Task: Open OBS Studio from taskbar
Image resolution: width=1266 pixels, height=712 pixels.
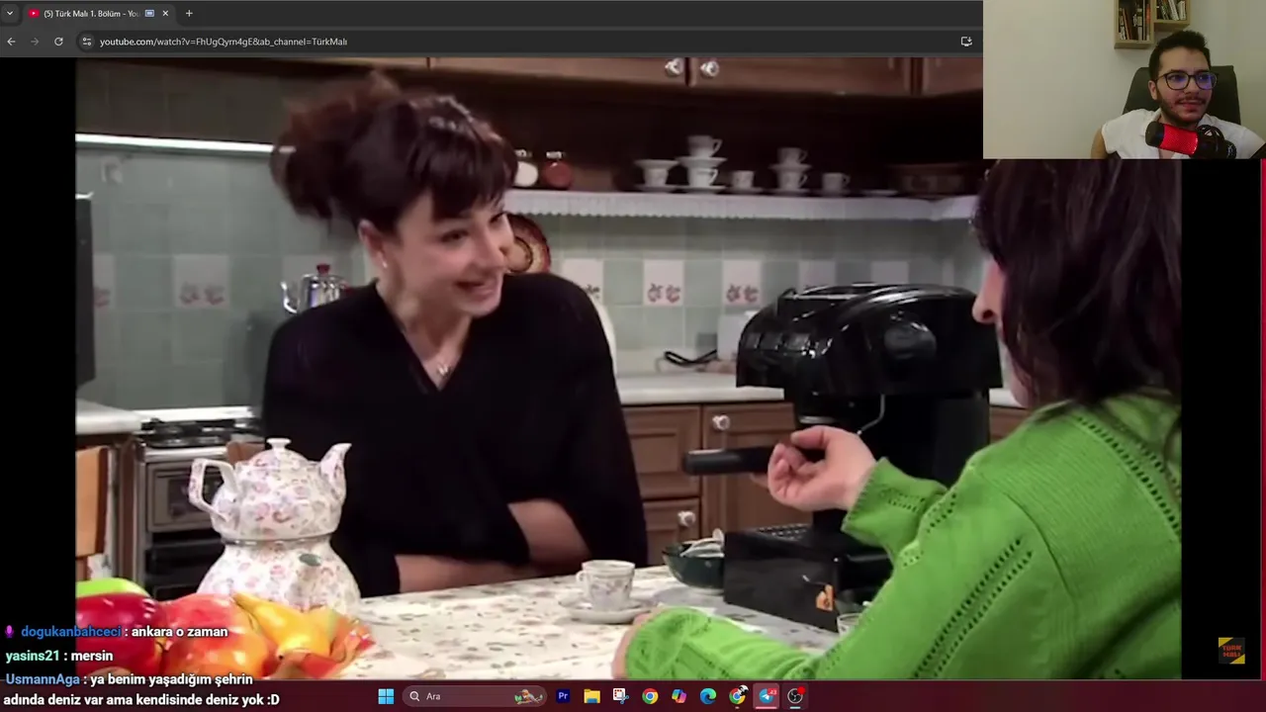Action: [x=795, y=696]
